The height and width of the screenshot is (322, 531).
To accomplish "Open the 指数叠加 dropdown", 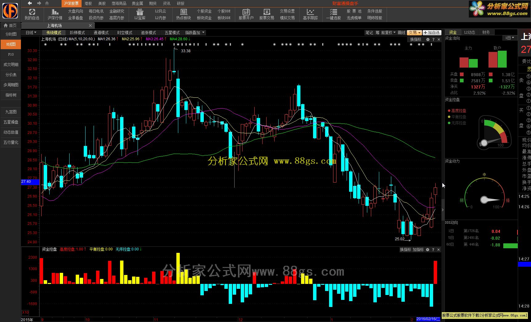I will coord(195,33).
